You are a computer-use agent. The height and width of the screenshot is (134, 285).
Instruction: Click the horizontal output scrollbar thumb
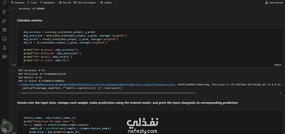pyautogui.click(x=108, y=93)
